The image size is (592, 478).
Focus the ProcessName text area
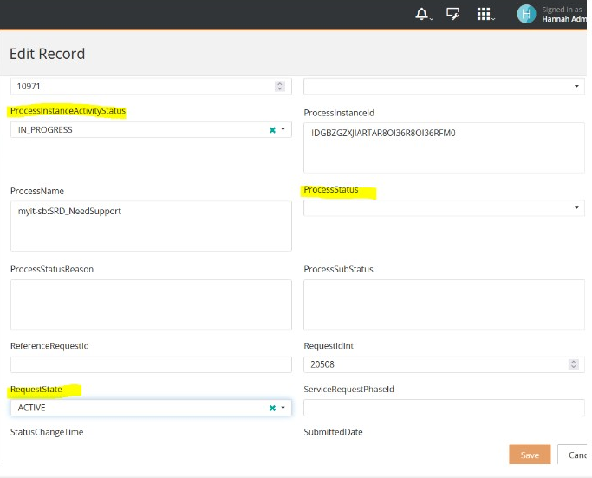click(151, 226)
